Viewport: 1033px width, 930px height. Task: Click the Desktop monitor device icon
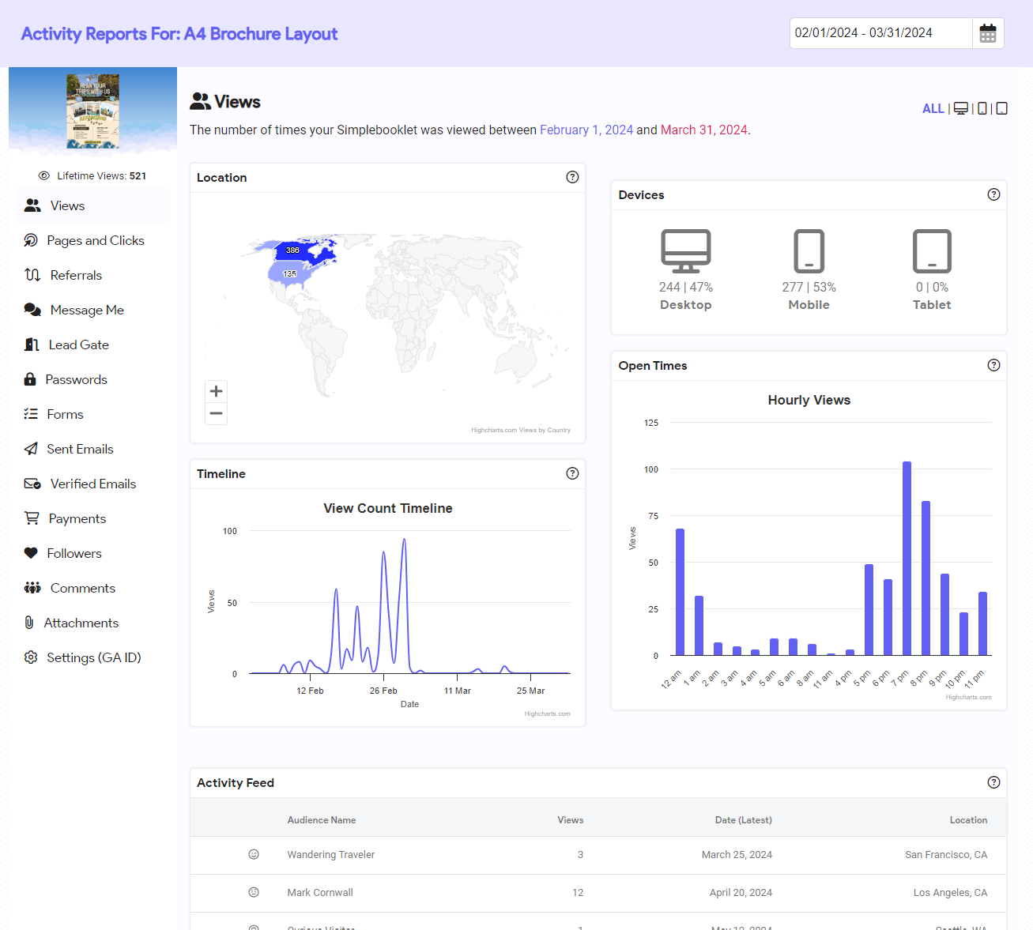coord(686,251)
